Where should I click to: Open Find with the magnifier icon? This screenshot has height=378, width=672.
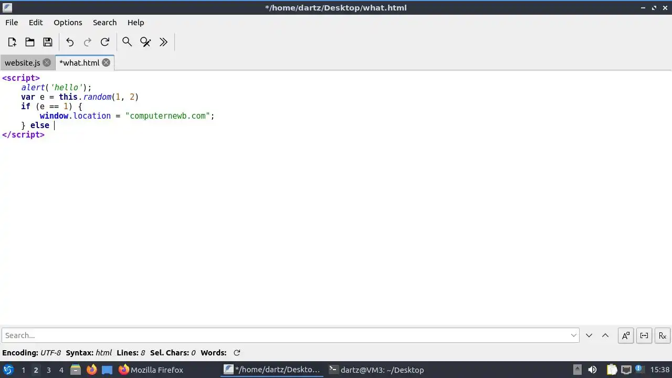pyautogui.click(x=127, y=42)
